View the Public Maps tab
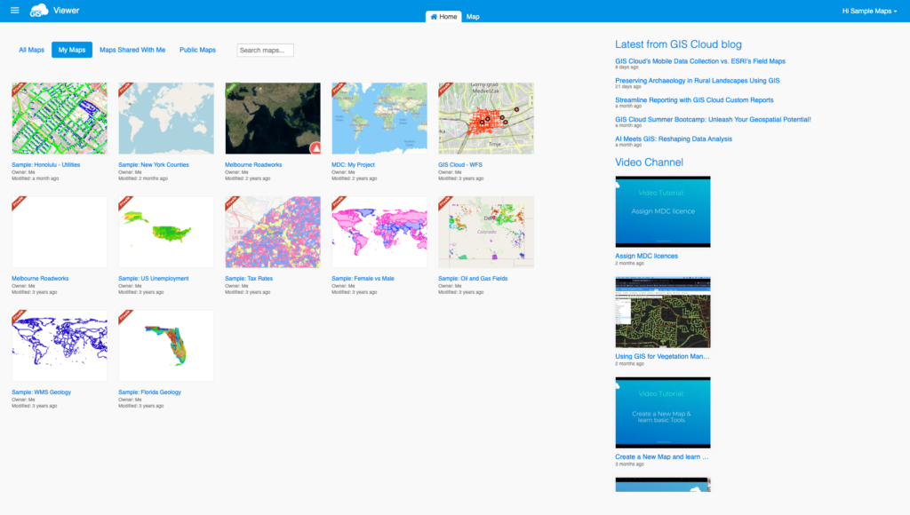The image size is (910, 515). (x=197, y=50)
